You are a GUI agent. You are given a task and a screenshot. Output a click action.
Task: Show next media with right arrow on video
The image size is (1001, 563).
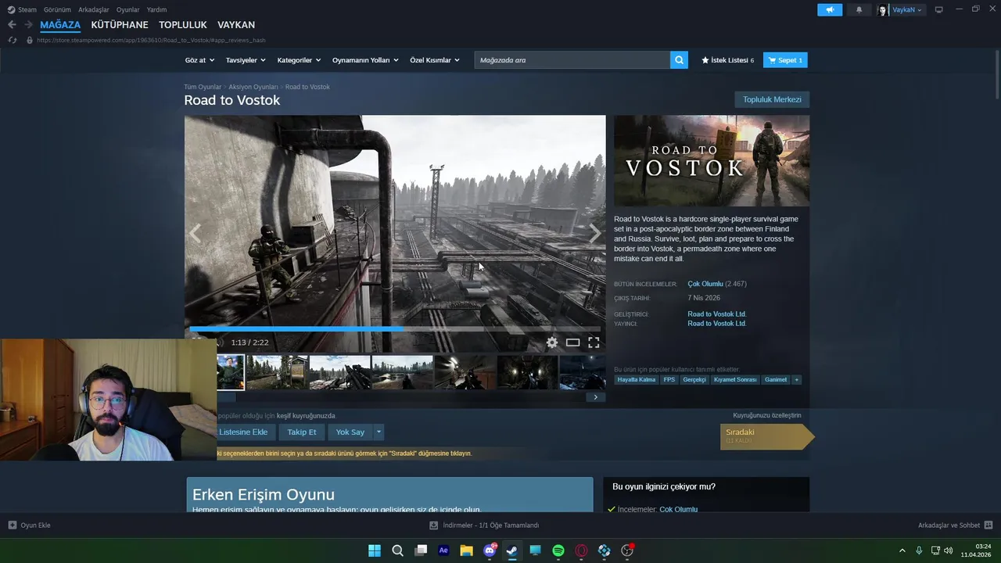pyautogui.click(x=595, y=233)
